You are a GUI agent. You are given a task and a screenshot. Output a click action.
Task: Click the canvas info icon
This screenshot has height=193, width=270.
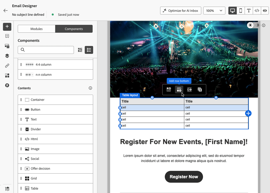(x=264, y=25)
